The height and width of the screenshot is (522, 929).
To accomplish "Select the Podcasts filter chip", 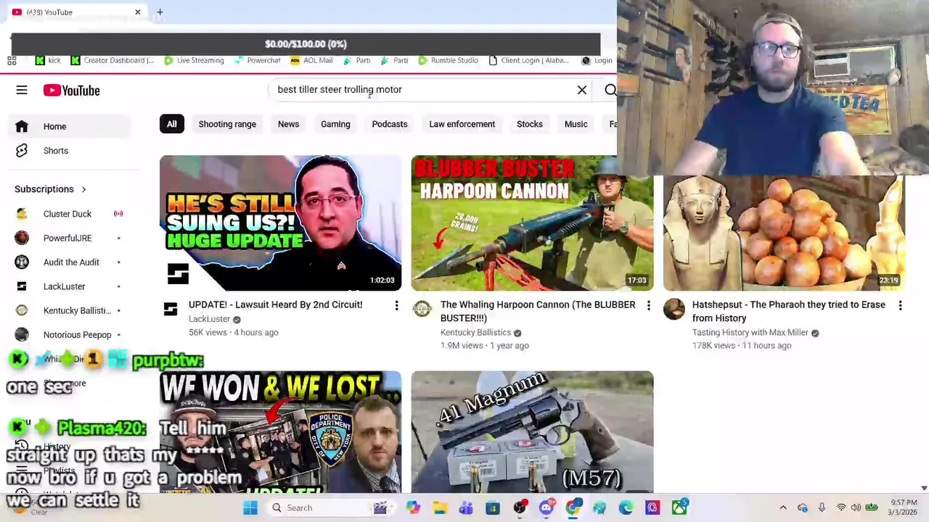I will pos(390,124).
